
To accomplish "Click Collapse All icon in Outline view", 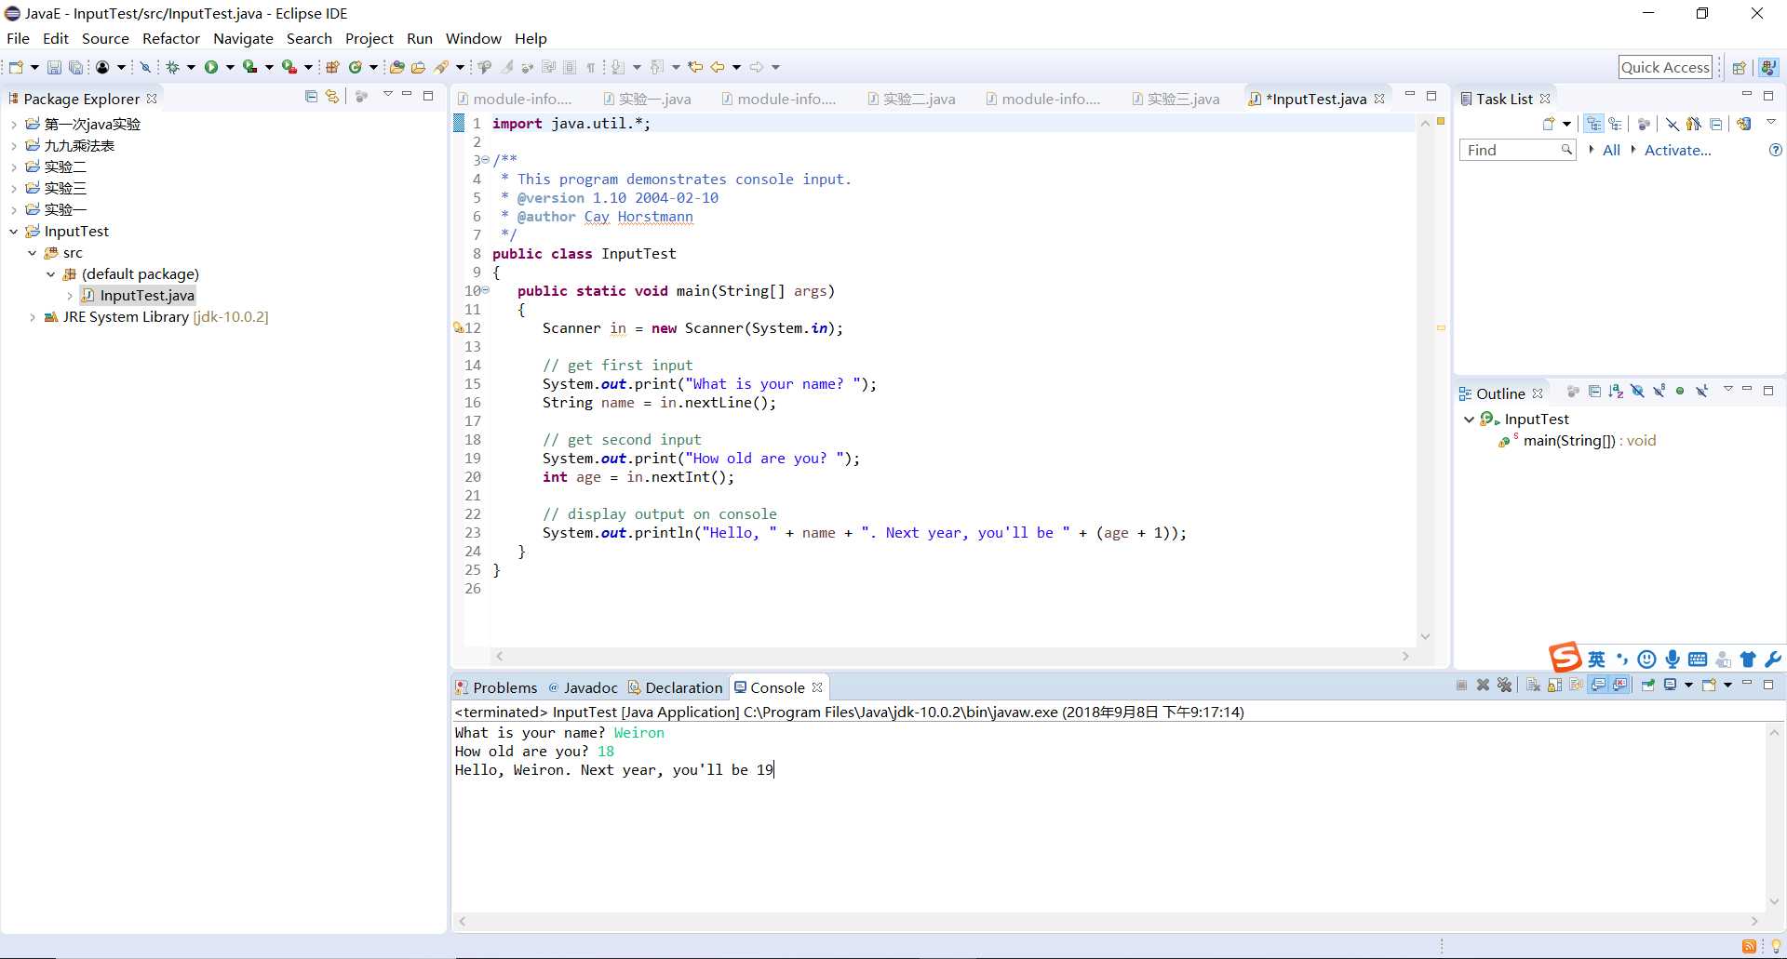I will tap(1594, 391).
